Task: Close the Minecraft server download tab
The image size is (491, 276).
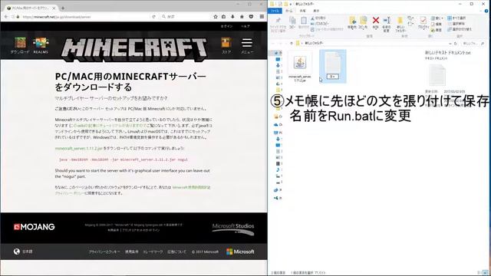Action: point(54,8)
